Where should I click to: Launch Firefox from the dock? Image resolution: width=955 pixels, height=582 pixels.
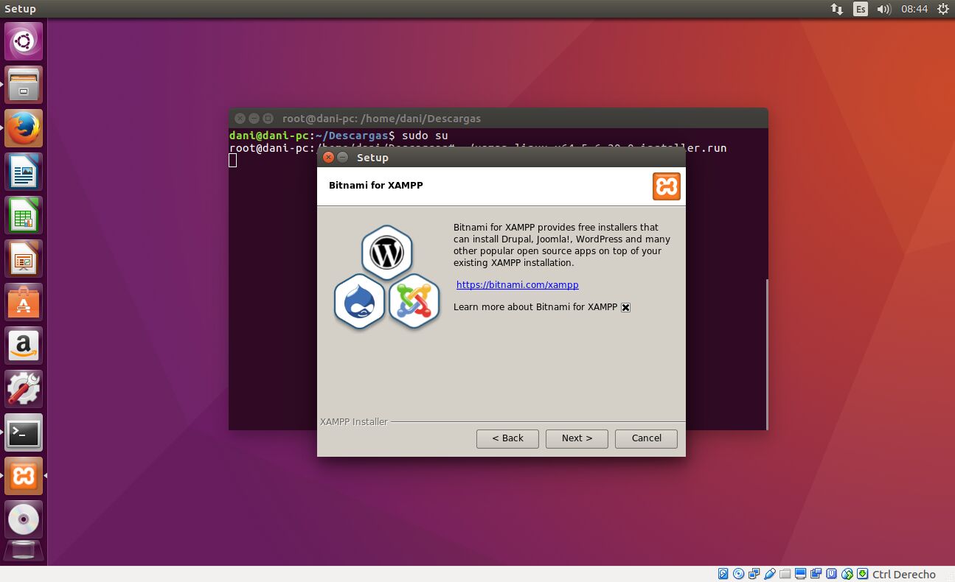(24, 128)
